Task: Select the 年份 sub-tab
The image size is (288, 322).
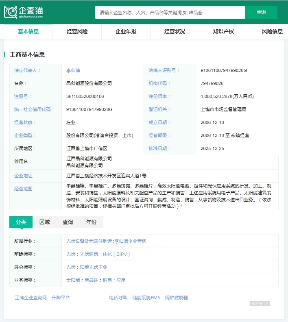Action: (x=91, y=222)
